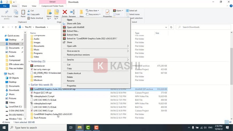Click the red Delete X icon
This screenshot has height=131, width=233.
click(65, 12)
